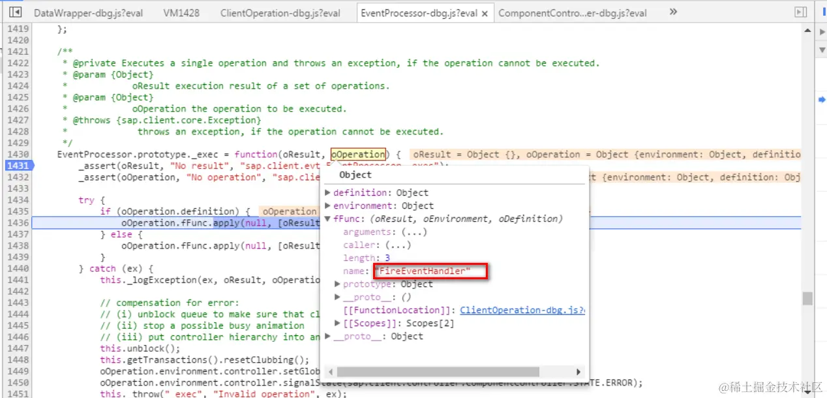Image resolution: width=827 pixels, height=398 pixels.
Task: Click the blue current-frame arrow in sidebar
Action: [822, 99]
